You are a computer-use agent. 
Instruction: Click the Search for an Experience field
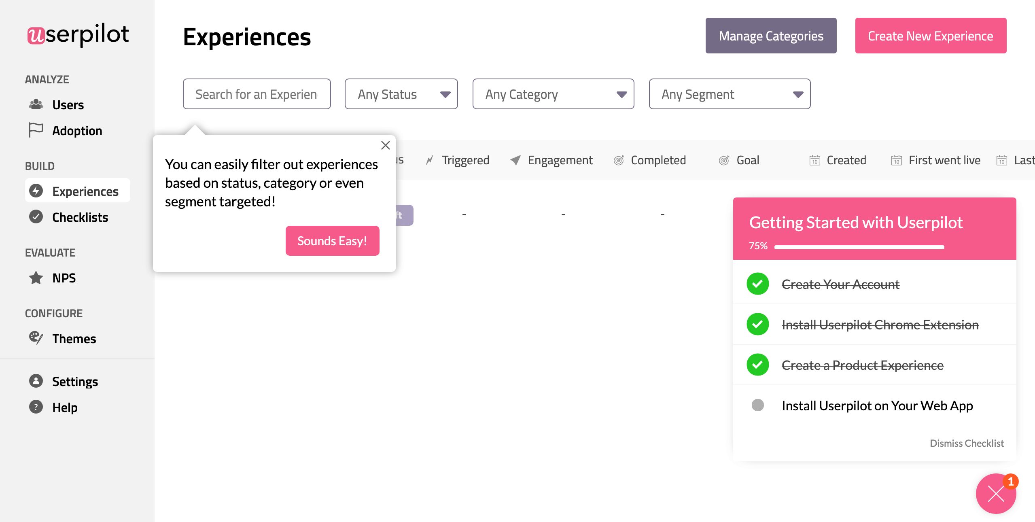coord(256,94)
